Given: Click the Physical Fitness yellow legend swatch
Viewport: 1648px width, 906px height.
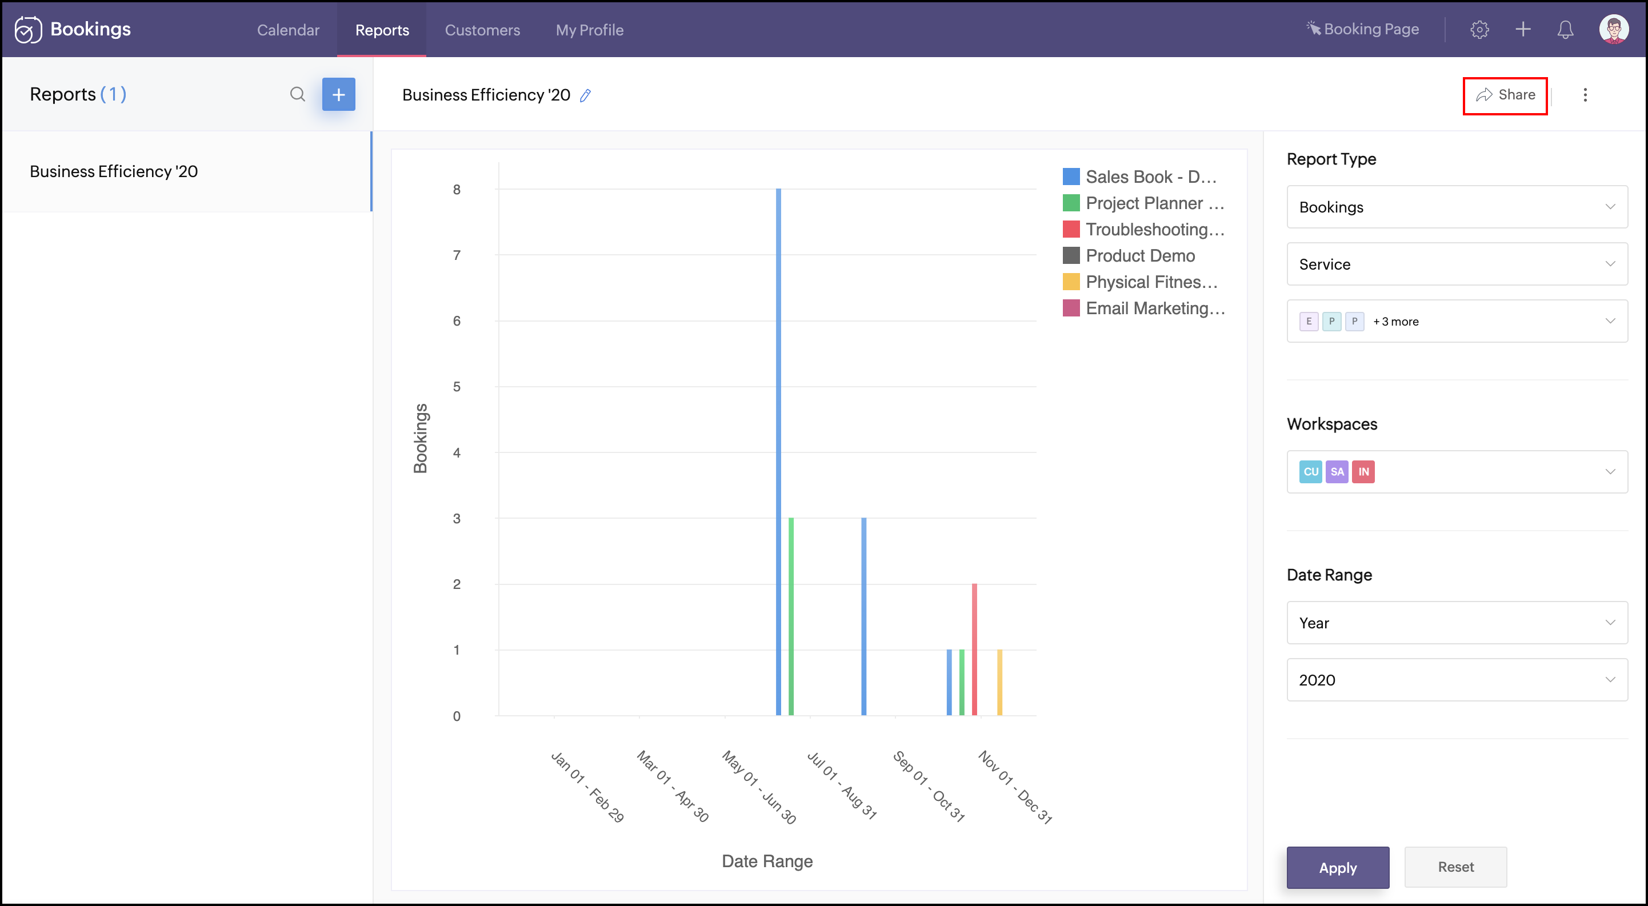Looking at the screenshot, I should tap(1071, 282).
